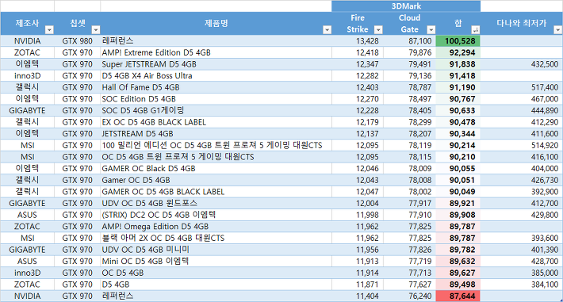563x302 pixels.
Task: Select the pink 89,498 total cell
Action: point(458,285)
